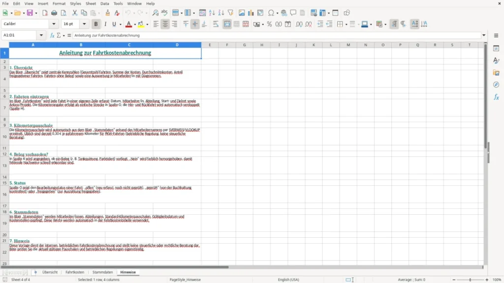
Task: Export directly as PDF icon
Action: 45,13
